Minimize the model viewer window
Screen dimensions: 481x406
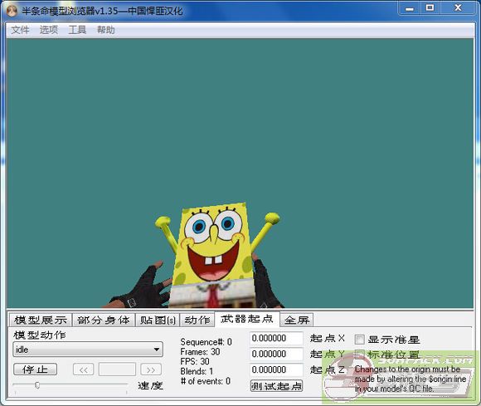[x=410, y=8]
